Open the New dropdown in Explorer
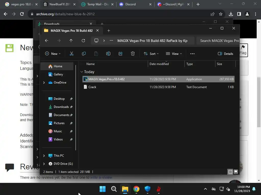Viewport: 261px width, 195px height. pos(53,54)
